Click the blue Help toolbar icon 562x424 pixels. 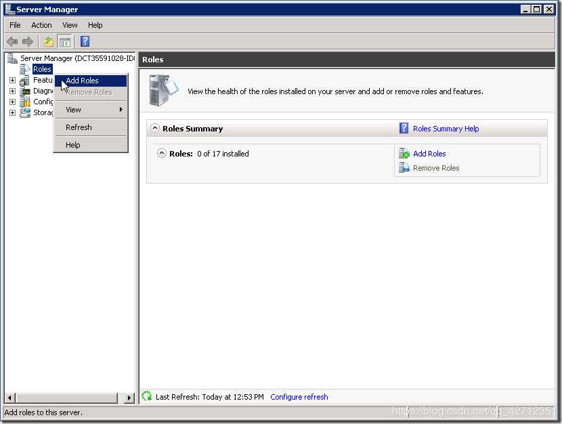[x=85, y=41]
